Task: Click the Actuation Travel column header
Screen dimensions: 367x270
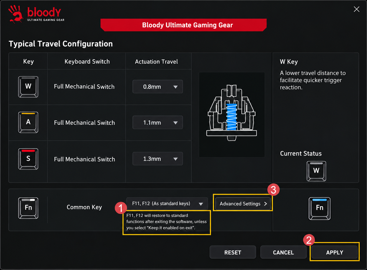Action: click(156, 62)
